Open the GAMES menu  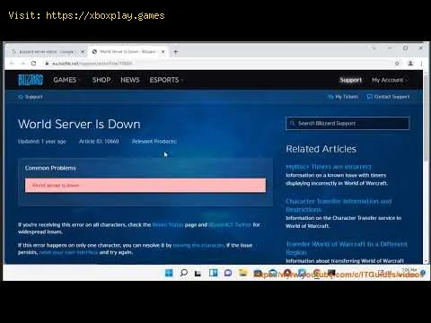[66, 80]
